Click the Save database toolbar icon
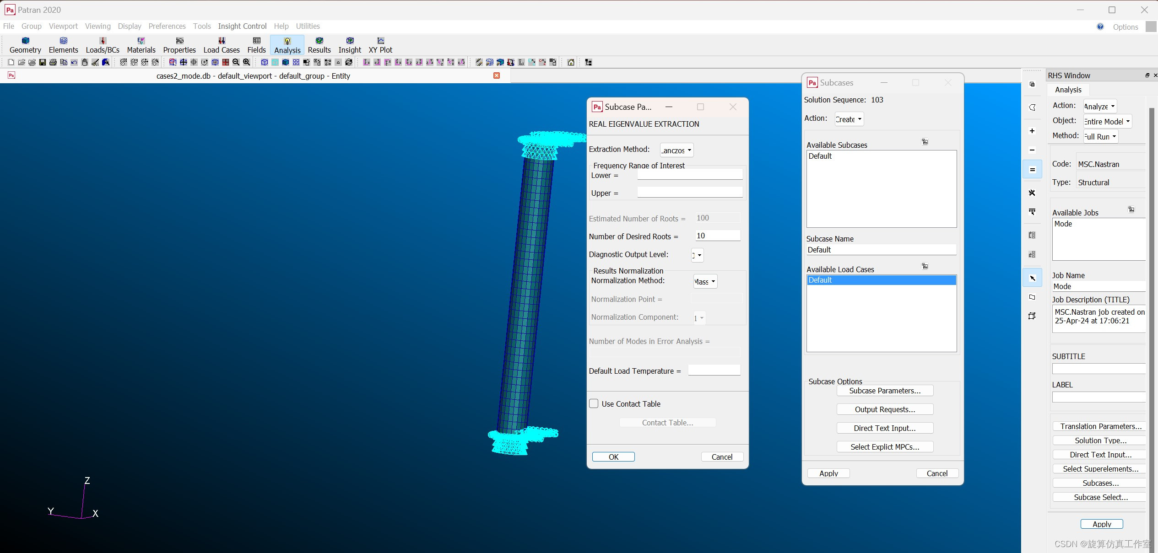The height and width of the screenshot is (553, 1158). [x=43, y=62]
